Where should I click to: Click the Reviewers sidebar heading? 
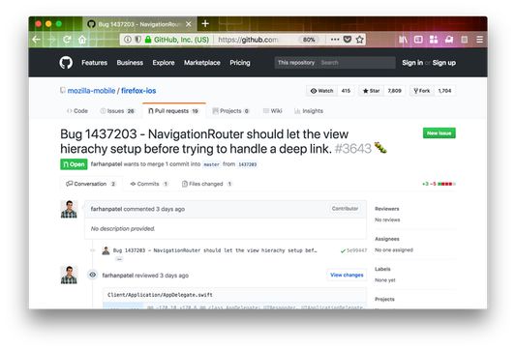[386, 209]
